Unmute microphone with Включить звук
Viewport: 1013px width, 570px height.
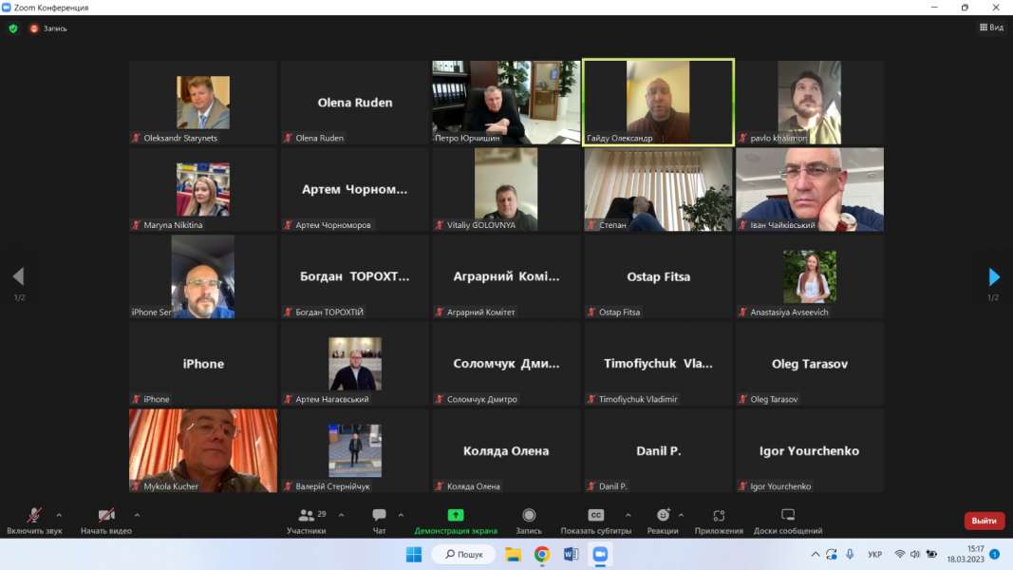34,516
